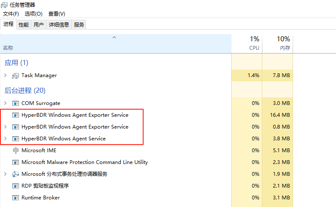The height and width of the screenshot is (207, 336).
Task: Click the Microsoft 分布式事务处理协调器服务 icon
Action: [x=16, y=174]
